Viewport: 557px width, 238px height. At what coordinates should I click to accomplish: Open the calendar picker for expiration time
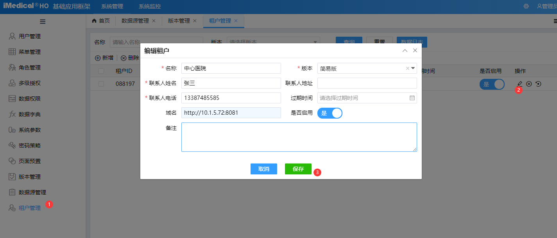pos(412,98)
